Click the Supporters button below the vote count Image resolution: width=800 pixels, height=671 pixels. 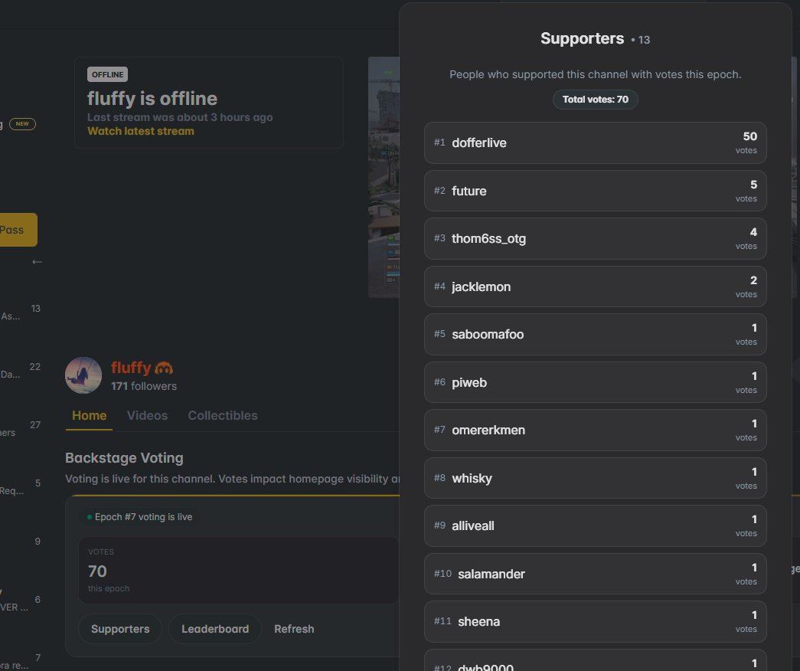click(x=119, y=629)
